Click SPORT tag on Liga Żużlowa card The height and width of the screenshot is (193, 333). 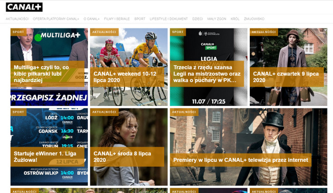coord(19,112)
